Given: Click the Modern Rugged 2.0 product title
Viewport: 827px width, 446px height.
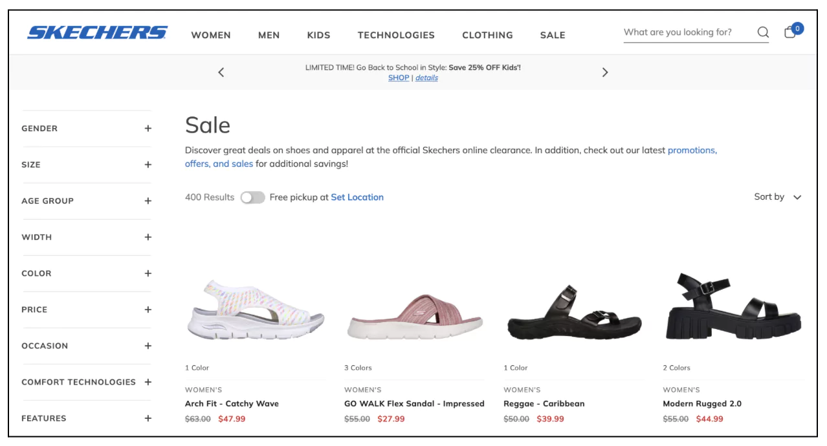Looking at the screenshot, I should [702, 403].
